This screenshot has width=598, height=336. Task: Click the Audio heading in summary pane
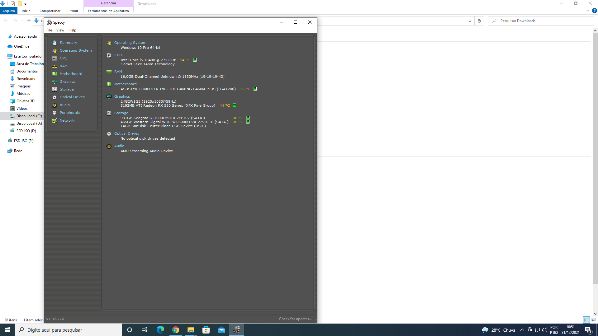coord(119,146)
